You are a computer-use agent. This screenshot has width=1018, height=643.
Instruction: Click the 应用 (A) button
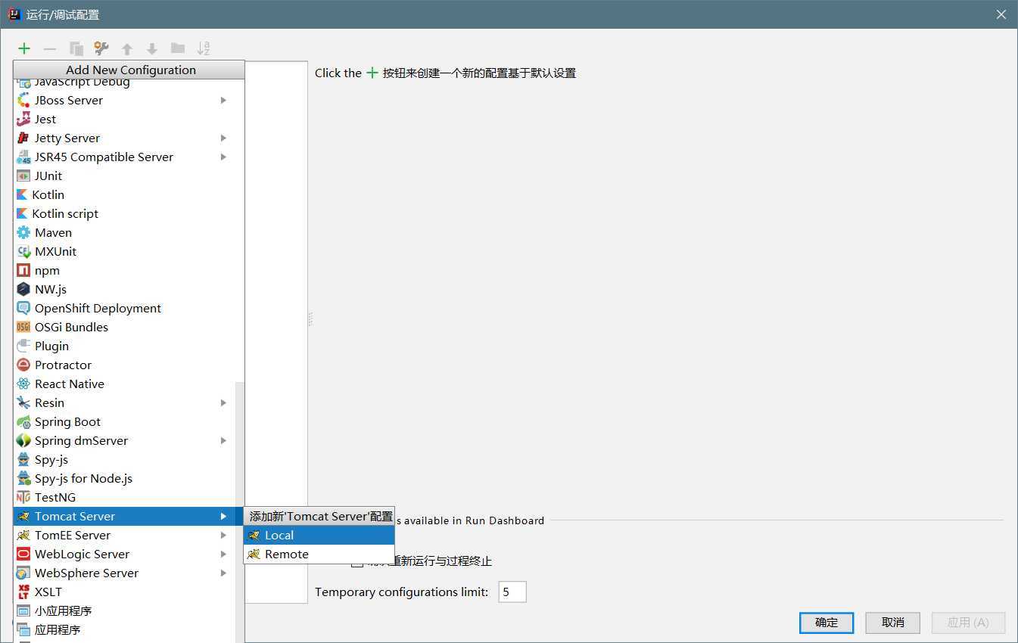(968, 623)
